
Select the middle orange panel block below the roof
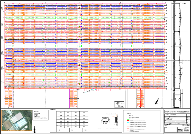[74, 98]
